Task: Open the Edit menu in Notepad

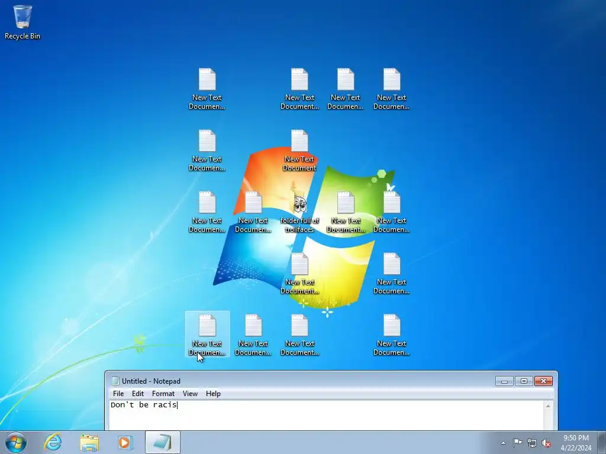Action: pyautogui.click(x=137, y=393)
